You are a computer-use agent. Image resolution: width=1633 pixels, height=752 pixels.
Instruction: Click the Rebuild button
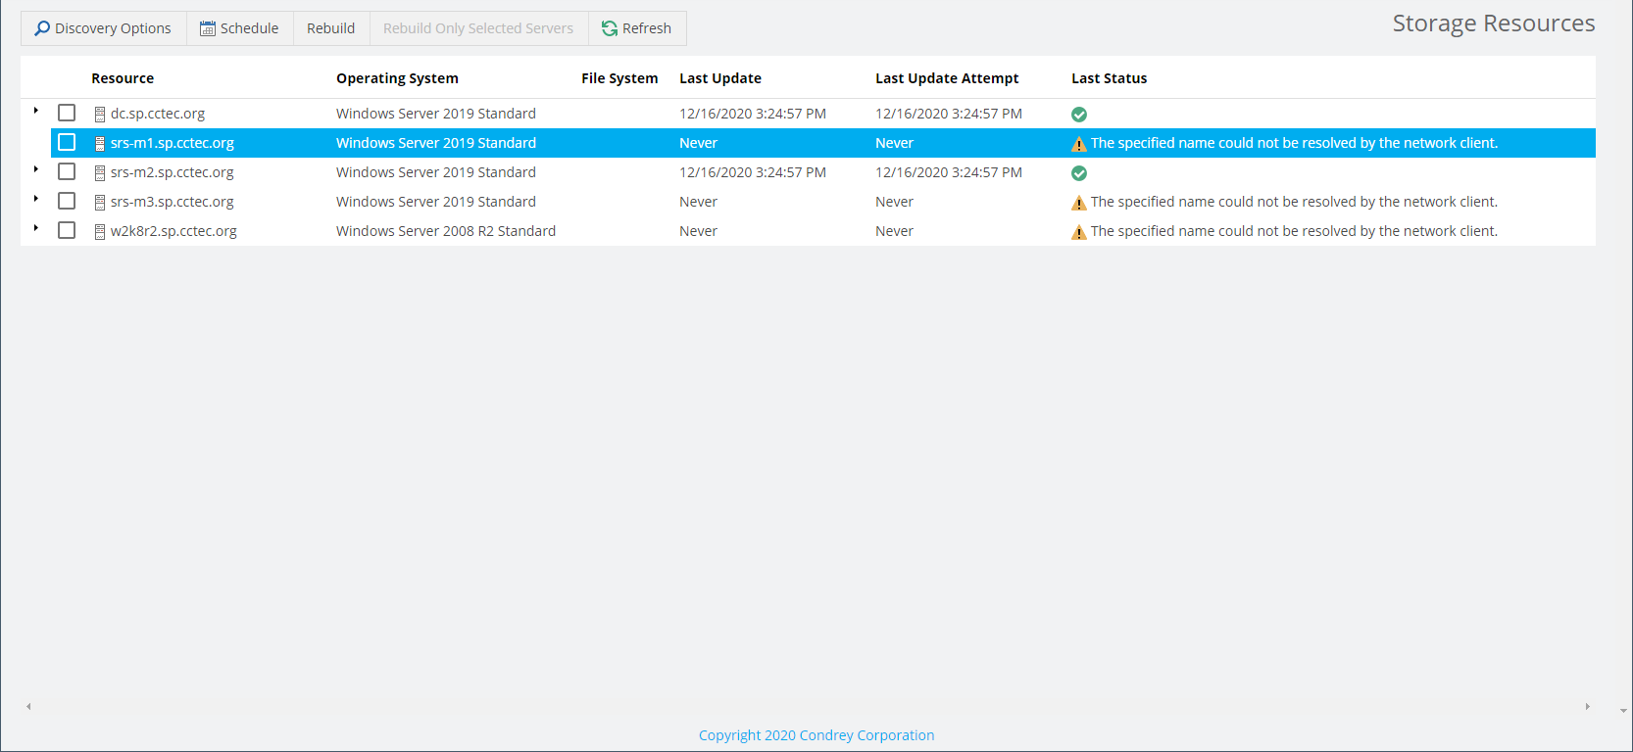click(331, 28)
